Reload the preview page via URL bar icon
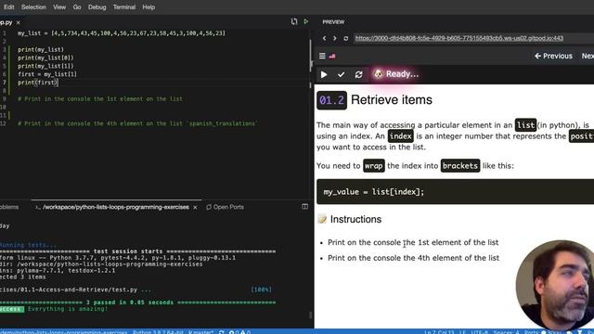The height and width of the screenshot is (334, 594). 346,38
